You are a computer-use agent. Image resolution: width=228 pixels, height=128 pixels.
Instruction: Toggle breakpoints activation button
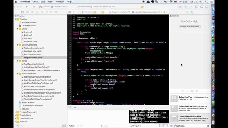click(x=75, y=107)
